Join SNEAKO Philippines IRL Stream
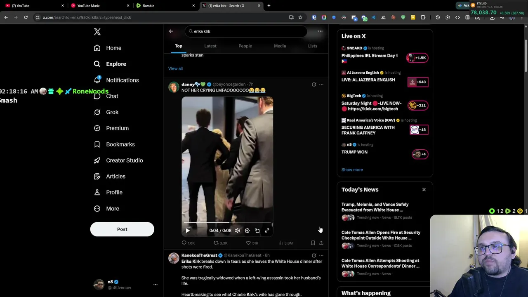Image resolution: width=528 pixels, height=297 pixels. pyautogui.click(x=417, y=58)
